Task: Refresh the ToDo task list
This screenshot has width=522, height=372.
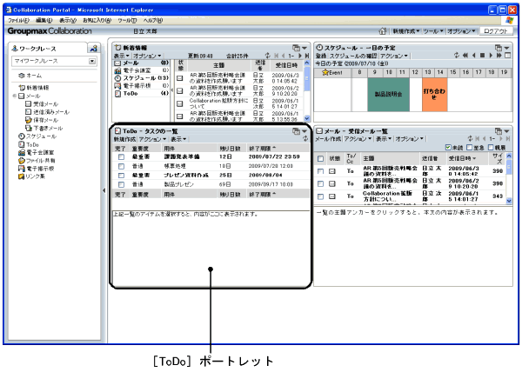Action: click(x=305, y=139)
